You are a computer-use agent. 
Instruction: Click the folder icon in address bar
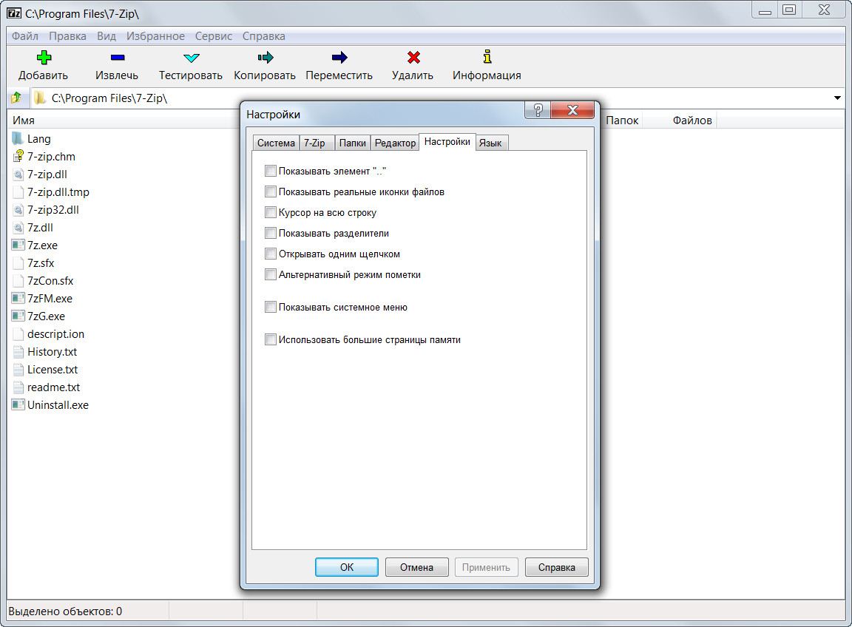click(40, 98)
